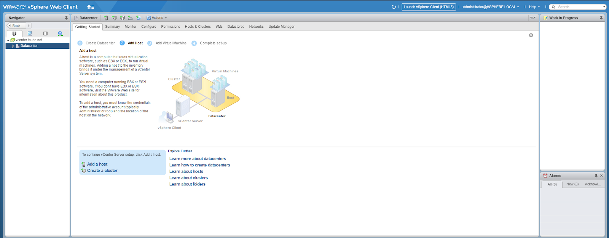This screenshot has width=609, height=238.
Task: Select step 1 Create Datacenter
Action: [96, 43]
